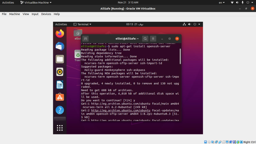Open the View menu
Screen dimensions: 256x144
[26, 14]
